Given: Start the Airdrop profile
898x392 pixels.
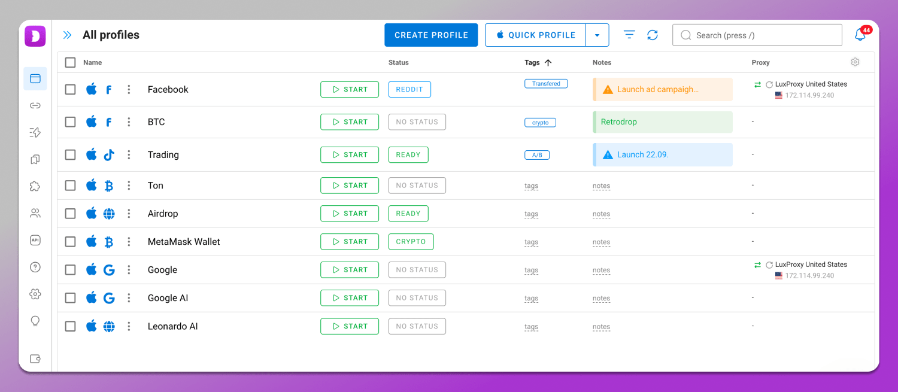Looking at the screenshot, I should pos(350,214).
